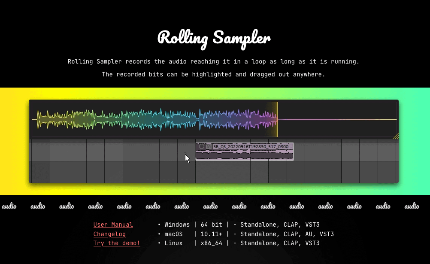430x264 pixels.
Task: Open the Changelog link
Action: click(109, 234)
